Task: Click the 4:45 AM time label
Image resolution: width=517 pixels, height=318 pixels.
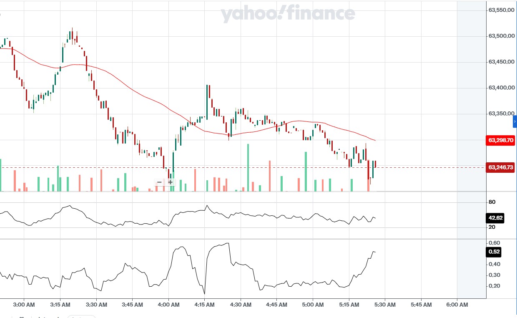Action: tap(276, 305)
